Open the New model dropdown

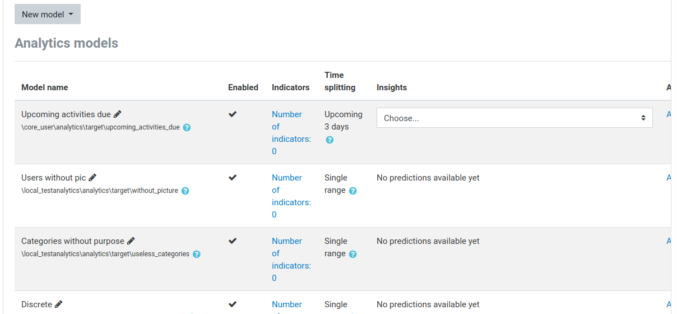coord(48,15)
